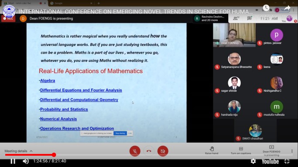Viewport: 298px width, 167px height.
Task: Exit fullscreen mode icon
Action: 287,161
